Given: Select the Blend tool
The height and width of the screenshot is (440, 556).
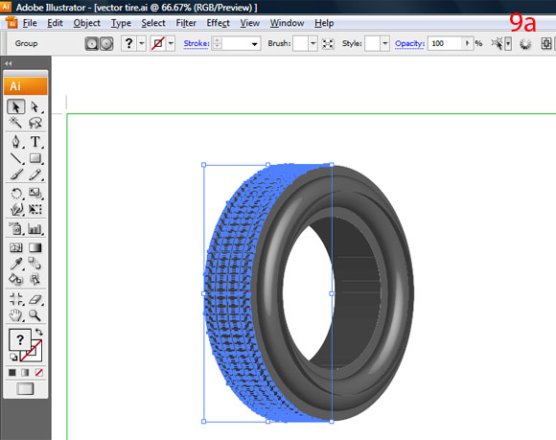Looking at the screenshot, I should 35,264.
